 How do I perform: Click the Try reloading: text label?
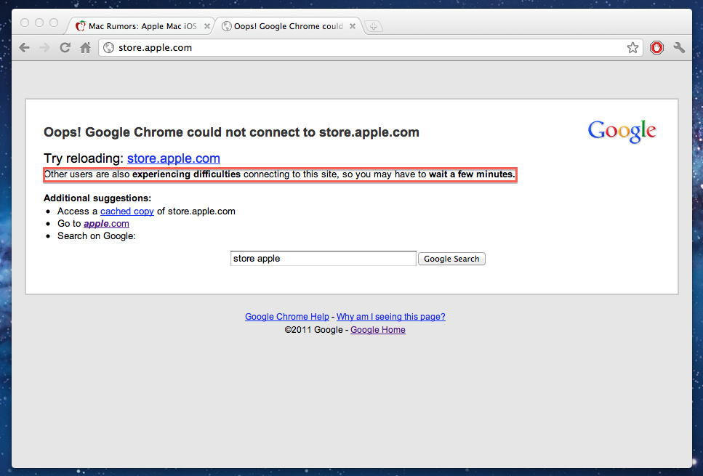[x=84, y=158]
